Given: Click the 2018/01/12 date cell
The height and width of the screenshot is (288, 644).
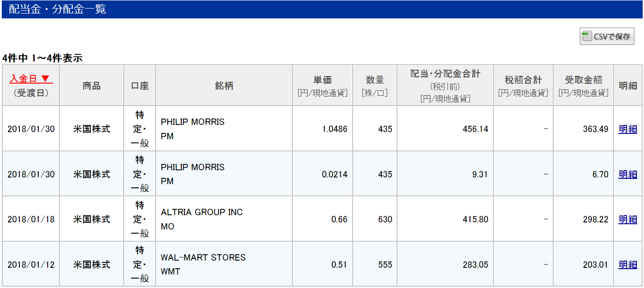Looking at the screenshot, I should 31,265.
